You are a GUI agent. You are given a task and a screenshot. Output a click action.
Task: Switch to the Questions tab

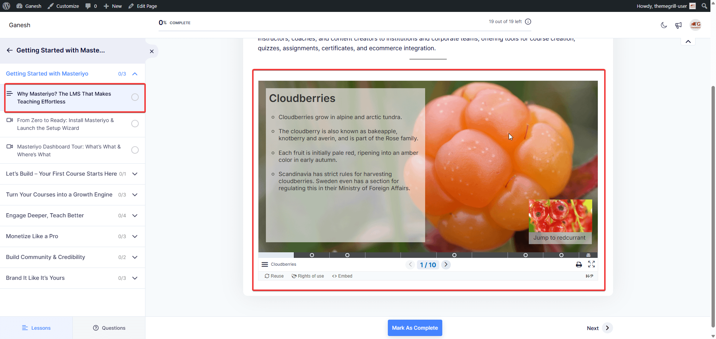pos(109,328)
